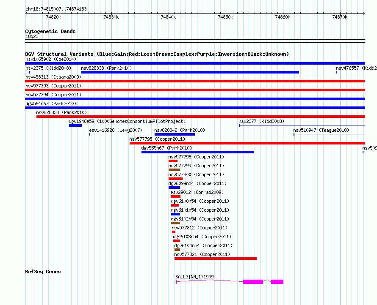Select the Cytogenetic Bands track title
Image resolution: width=377 pixels, height=305 pixels.
tap(50, 31)
